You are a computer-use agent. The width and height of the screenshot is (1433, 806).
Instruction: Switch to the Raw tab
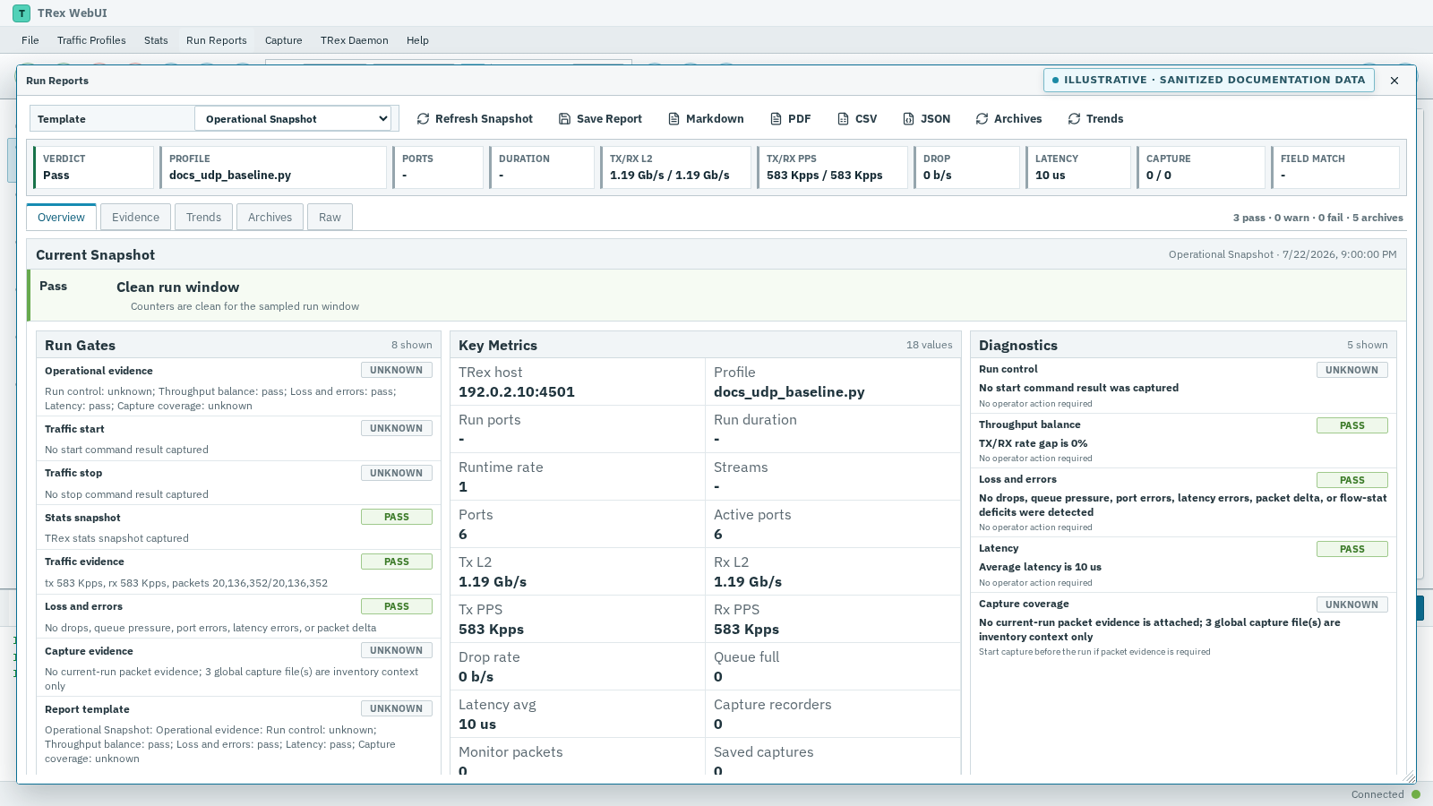point(330,218)
